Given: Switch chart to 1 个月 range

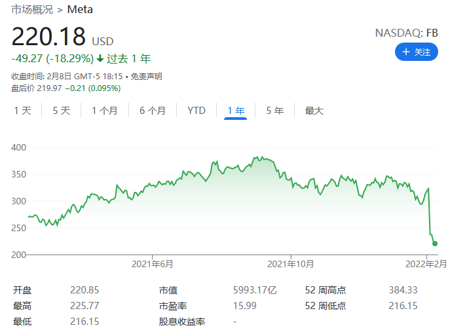Looking at the screenshot, I should click(x=105, y=111).
